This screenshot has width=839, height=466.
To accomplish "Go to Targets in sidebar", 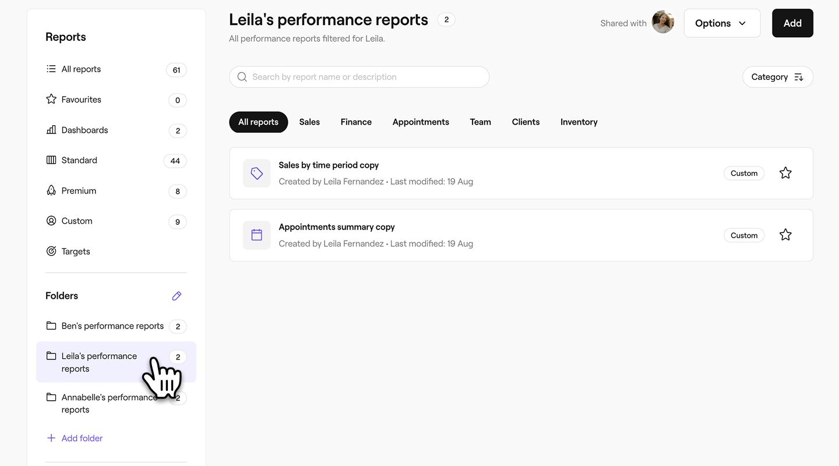I will click(x=76, y=252).
